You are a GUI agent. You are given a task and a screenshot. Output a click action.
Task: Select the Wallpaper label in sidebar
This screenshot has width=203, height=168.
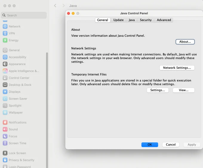tap(16, 113)
